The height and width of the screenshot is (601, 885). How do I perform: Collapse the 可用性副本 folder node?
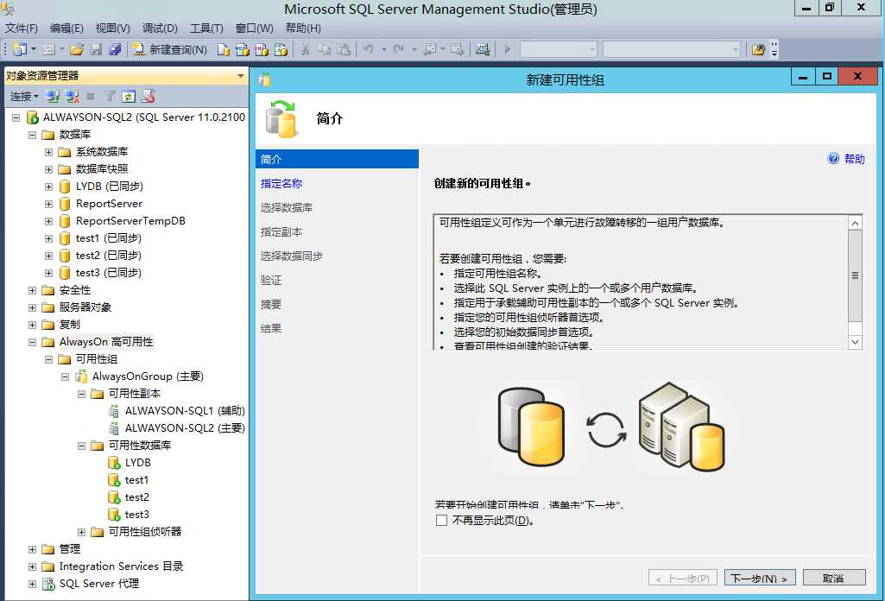pyautogui.click(x=81, y=394)
